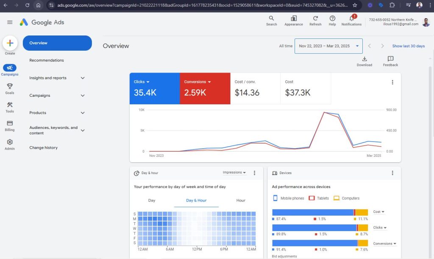Viewport: 434px width, 259px height.
Task: Select the red Conversions metric tile
Action: coord(205,88)
